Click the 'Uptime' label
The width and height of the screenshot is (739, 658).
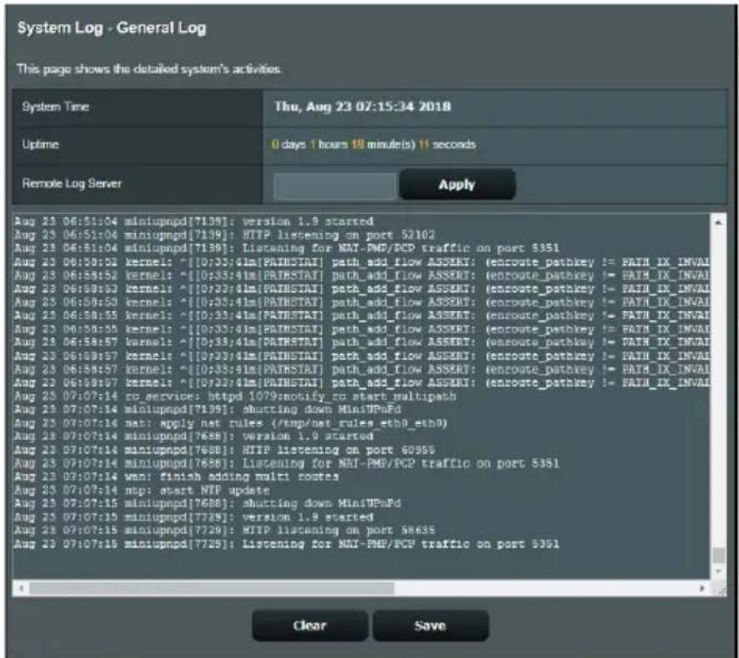point(40,145)
